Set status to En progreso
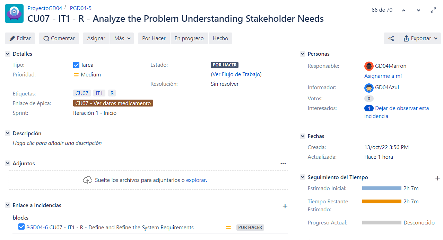The width and height of the screenshot is (443, 240). click(x=189, y=38)
